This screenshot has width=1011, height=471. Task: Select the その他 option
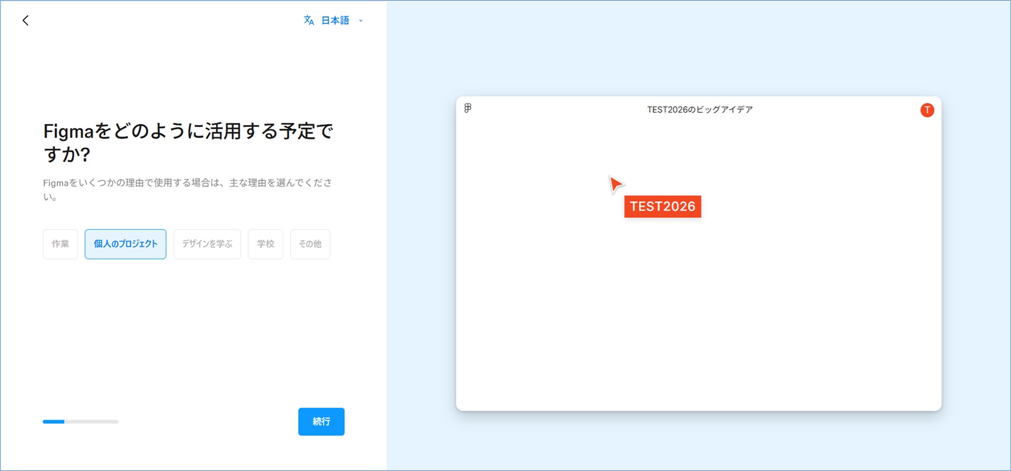(310, 244)
